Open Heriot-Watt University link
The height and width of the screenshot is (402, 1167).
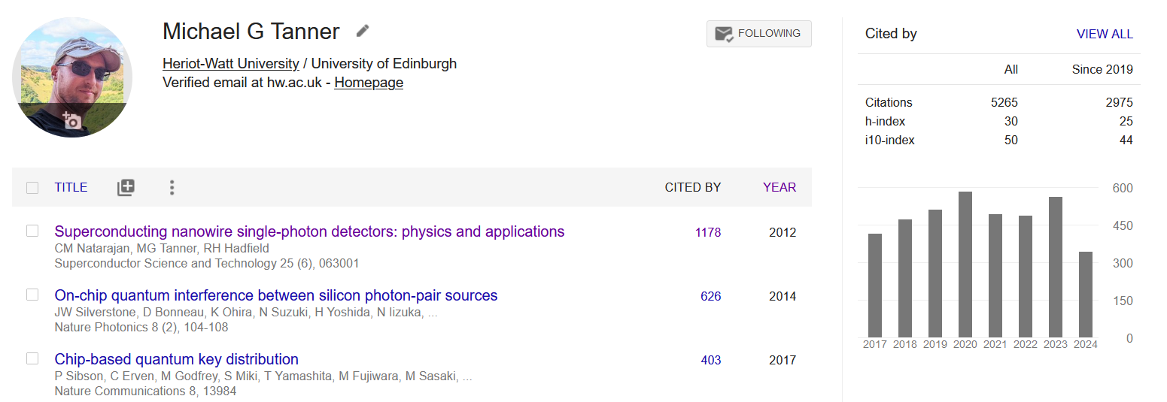[x=230, y=64]
